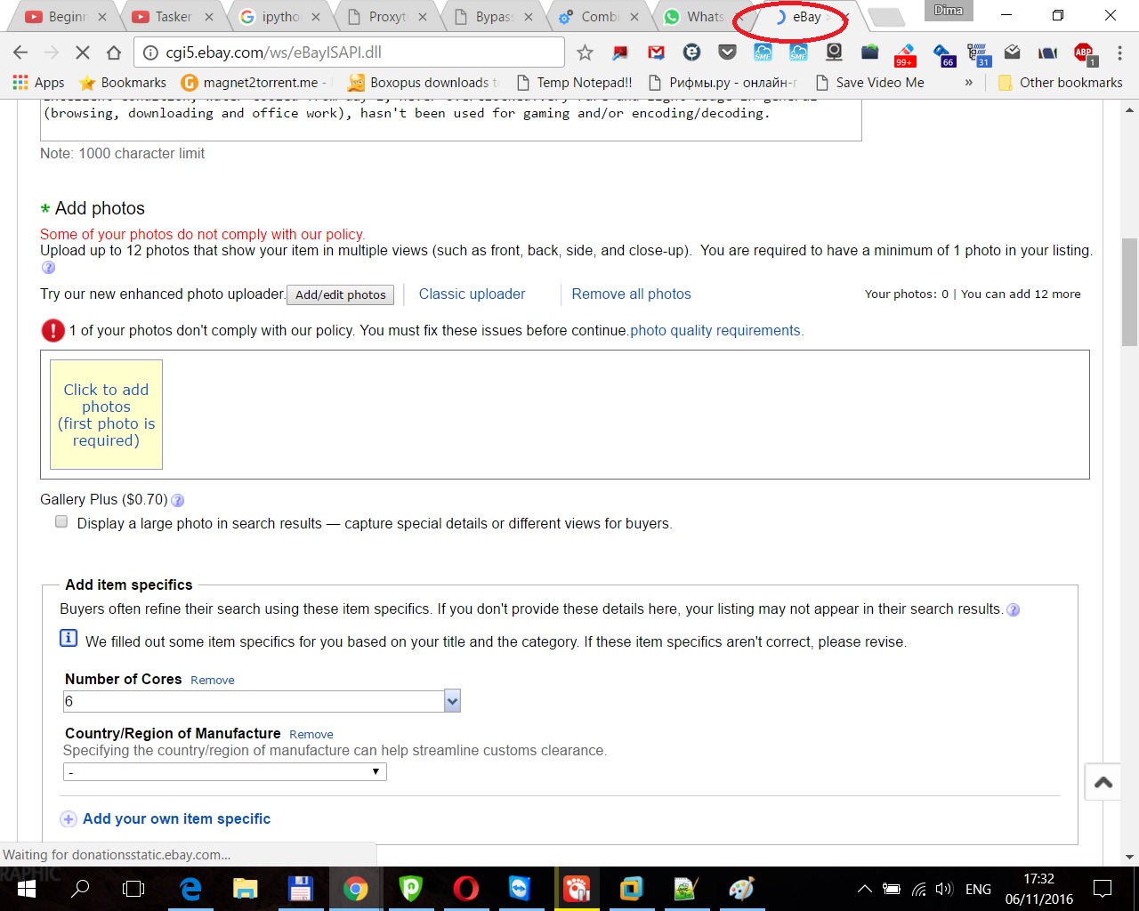Enable the Display a large photo checkbox

click(61, 521)
